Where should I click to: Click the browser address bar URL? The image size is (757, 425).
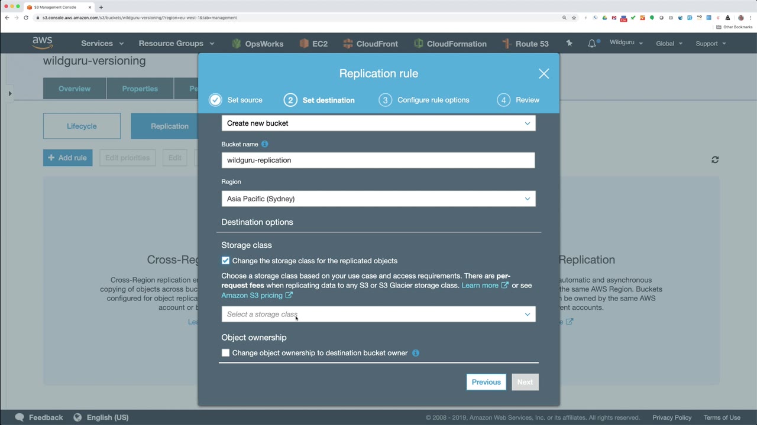pyautogui.click(x=140, y=18)
